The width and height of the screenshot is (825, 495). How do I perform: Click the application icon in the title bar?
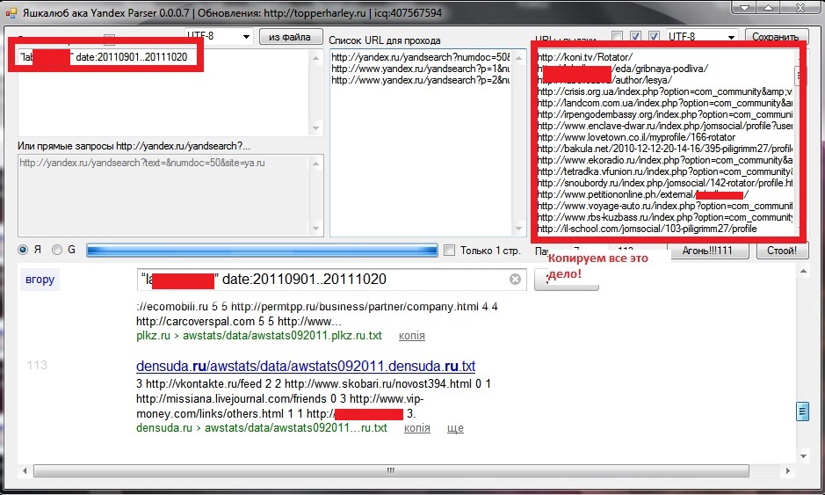click(11, 12)
